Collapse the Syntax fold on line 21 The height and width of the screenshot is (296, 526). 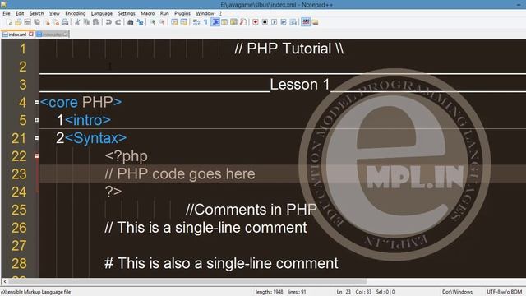coord(36,138)
